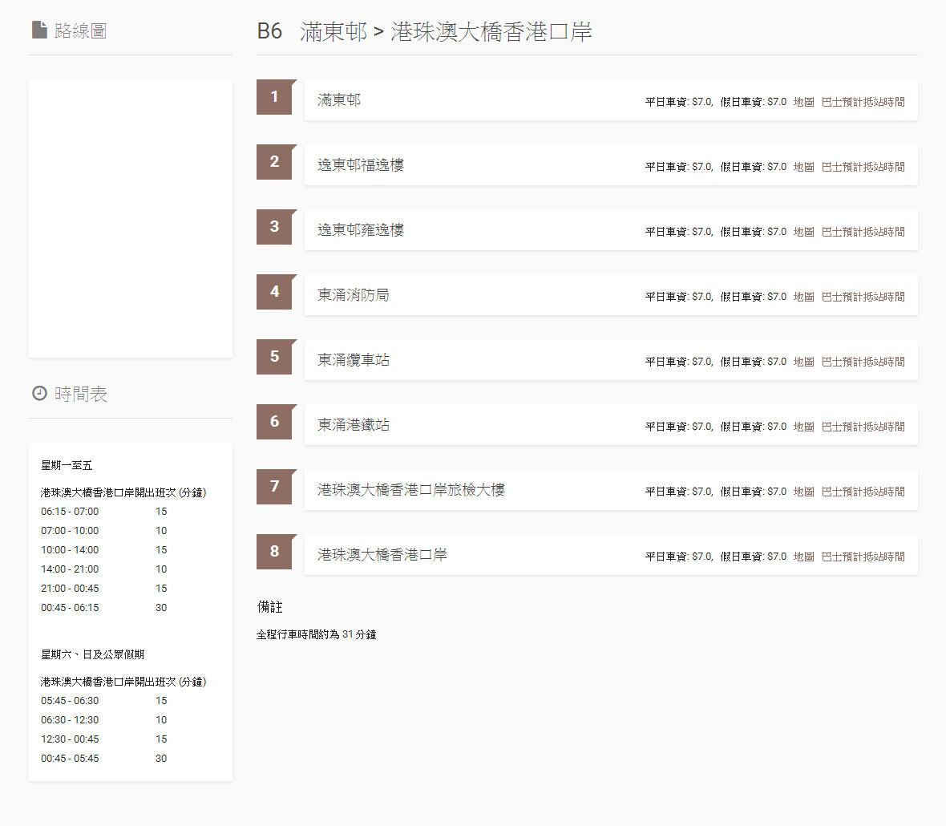
Task: Click the 星期六、日及公眾假期 timetable heading
Action: (92, 654)
